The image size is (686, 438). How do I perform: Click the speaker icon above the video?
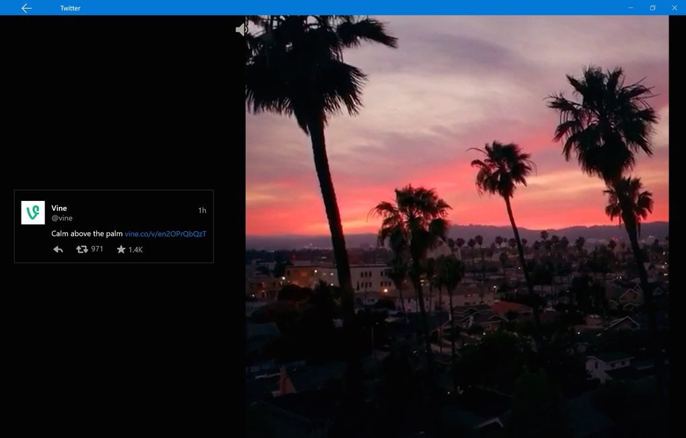click(x=242, y=29)
